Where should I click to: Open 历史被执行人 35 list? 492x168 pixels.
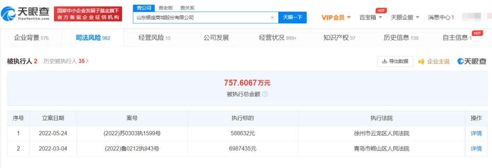66,61
